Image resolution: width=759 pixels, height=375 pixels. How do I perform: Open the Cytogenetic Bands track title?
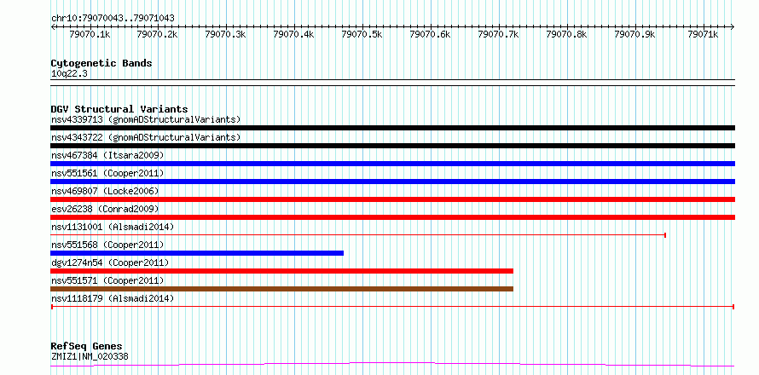[101, 63]
